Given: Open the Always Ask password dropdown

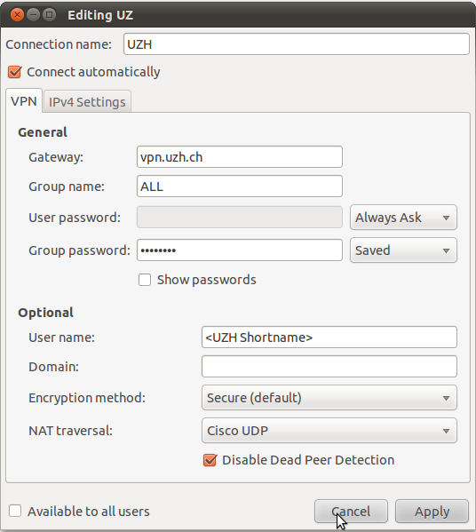Looking at the screenshot, I should click(403, 218).
